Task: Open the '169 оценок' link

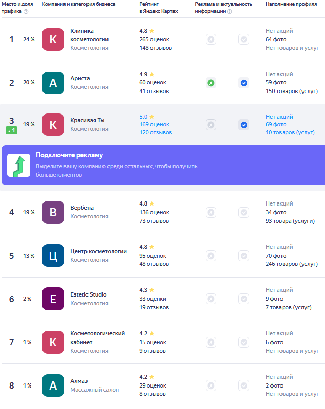Action: [x=154, y=124]
